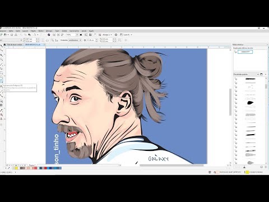Select the Página 1 page tab
Screen dimensions: 269x202
pos(32,165)
